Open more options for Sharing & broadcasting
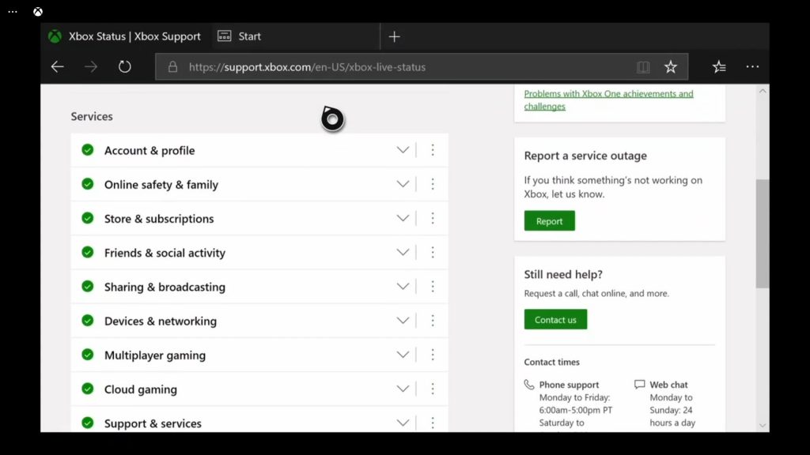 [433, 286]
